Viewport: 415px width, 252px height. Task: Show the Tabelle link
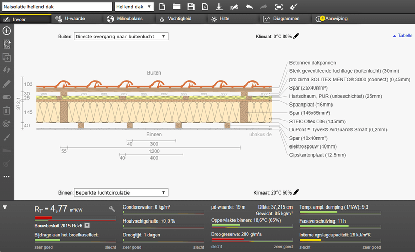pyautogui.click(x=403, y=35)
